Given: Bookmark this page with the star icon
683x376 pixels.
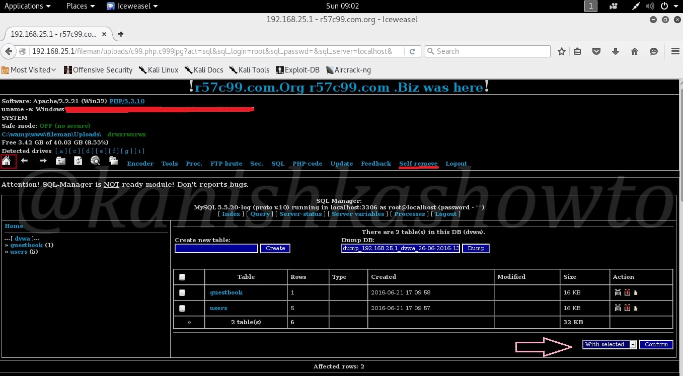Looking at the screenshot, I should pyautogui.click(x=562, y=51).
